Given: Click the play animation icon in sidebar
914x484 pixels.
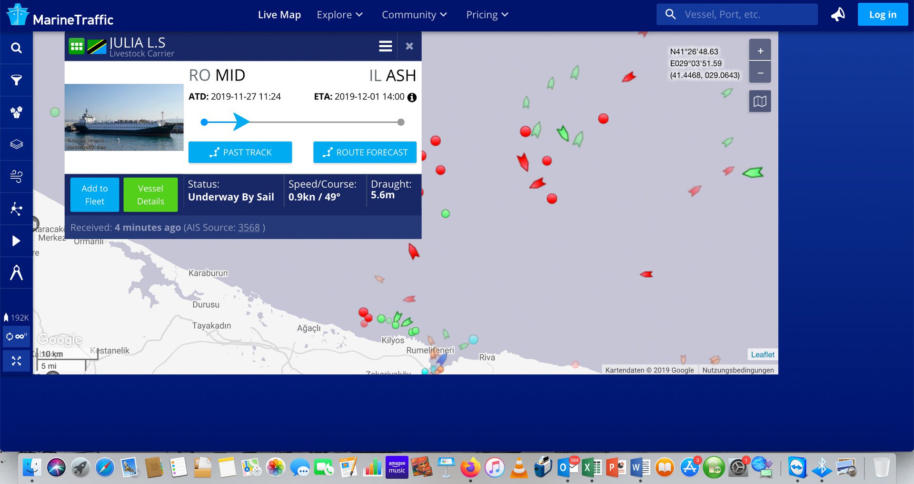Looking at the screenshot, I should (16, 241).
